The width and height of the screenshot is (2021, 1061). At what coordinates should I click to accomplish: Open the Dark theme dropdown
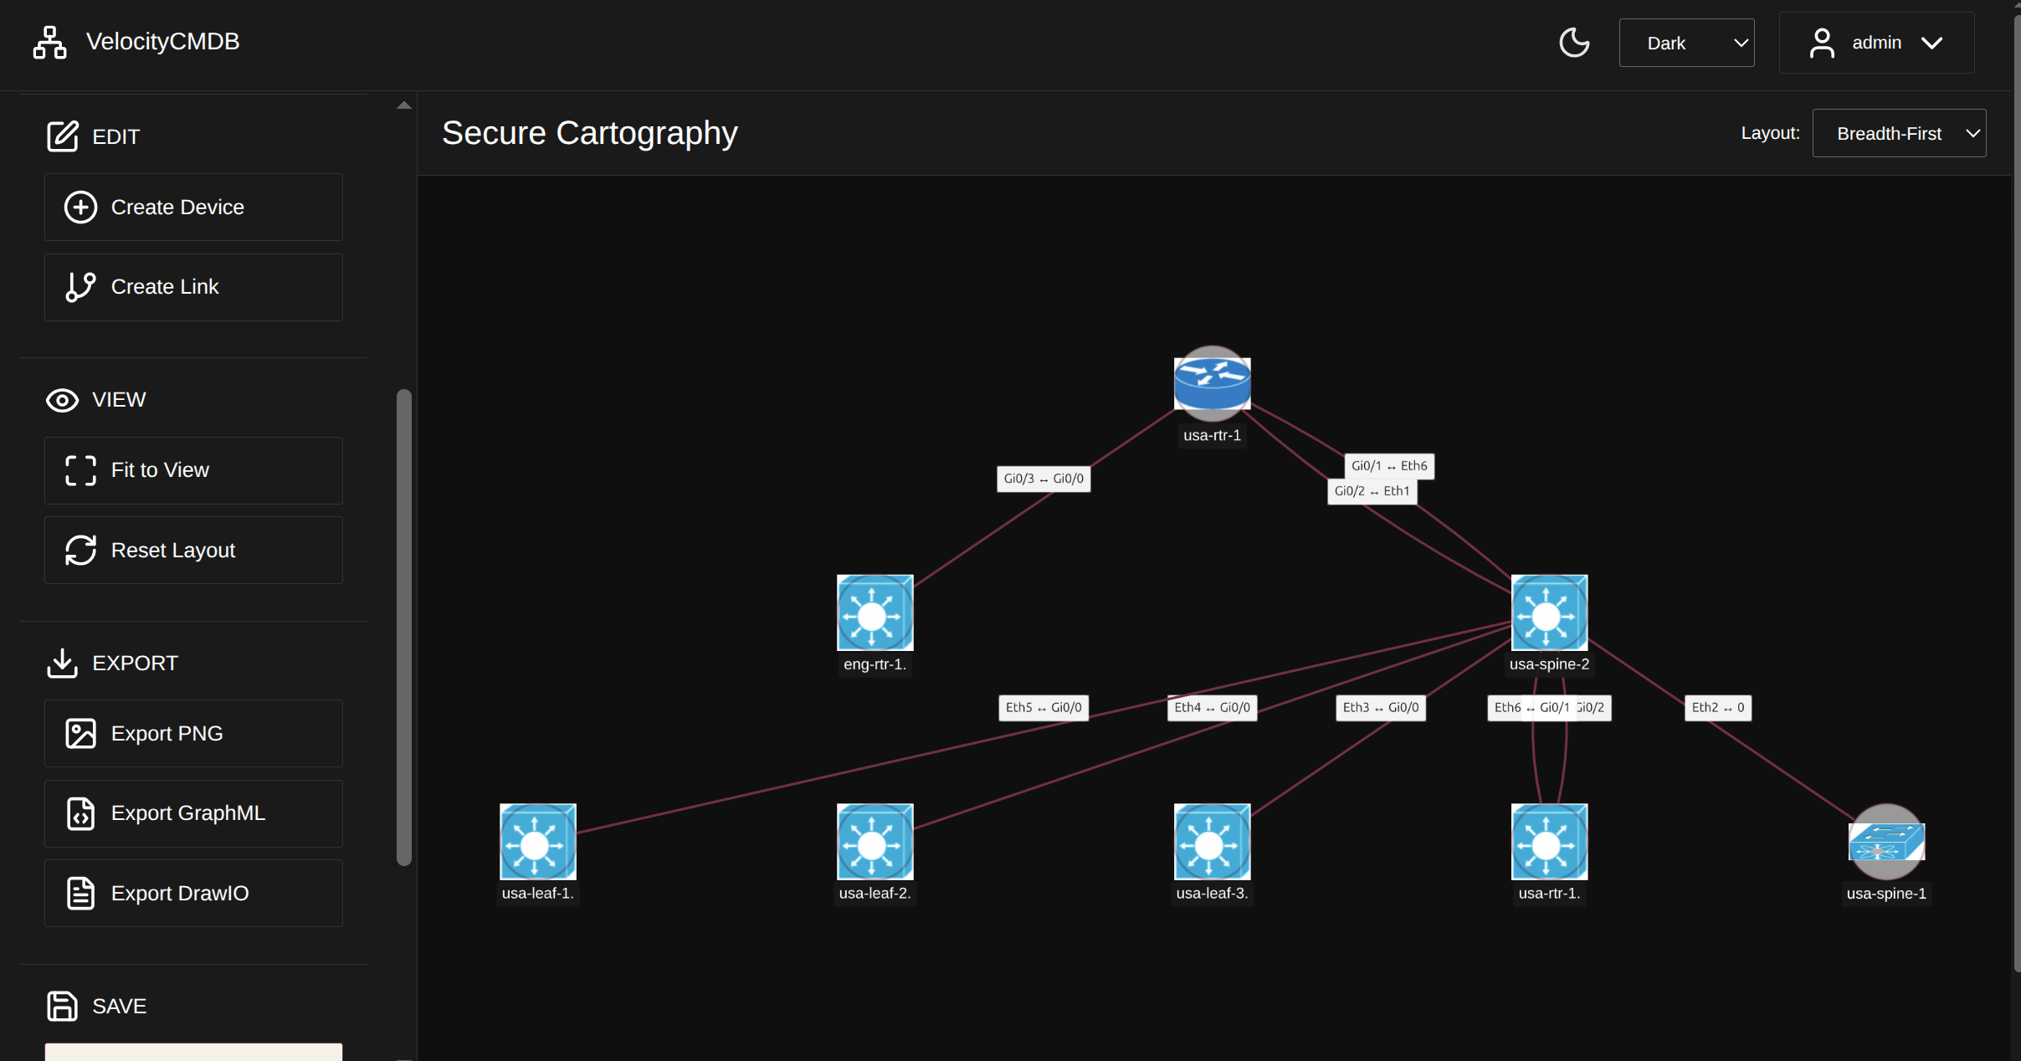(1685, 43)
